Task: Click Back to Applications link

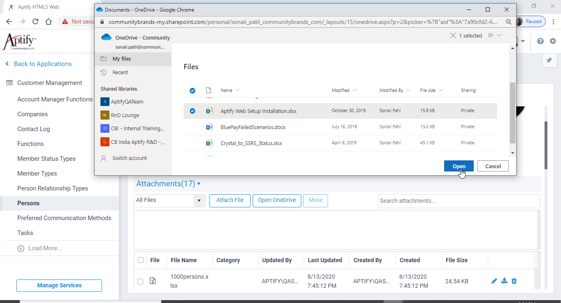Action: click(x=39, y=64)
